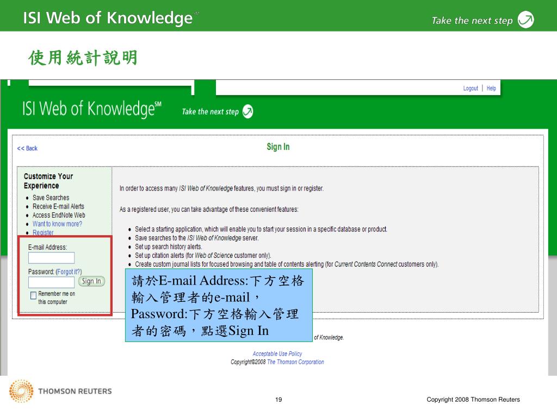
Task: Click the Logout link
Action: click(x=471, y=89)
